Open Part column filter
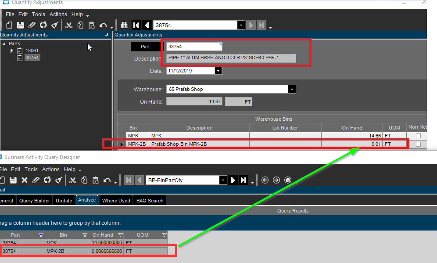The width and height of the screenshot is (437, 263). (41, 235)
